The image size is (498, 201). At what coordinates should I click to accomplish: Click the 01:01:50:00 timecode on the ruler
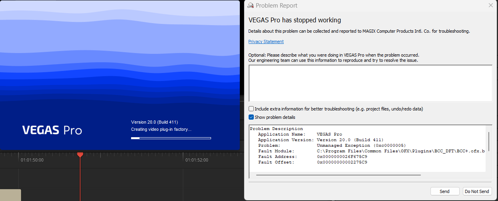[32, 160]
